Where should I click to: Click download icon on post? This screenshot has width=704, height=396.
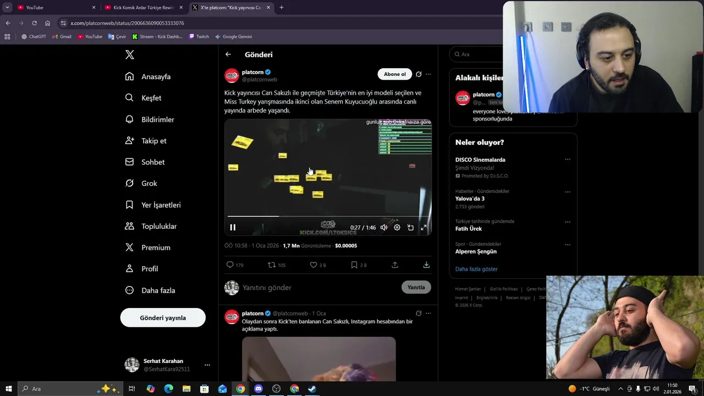(426, 265)
